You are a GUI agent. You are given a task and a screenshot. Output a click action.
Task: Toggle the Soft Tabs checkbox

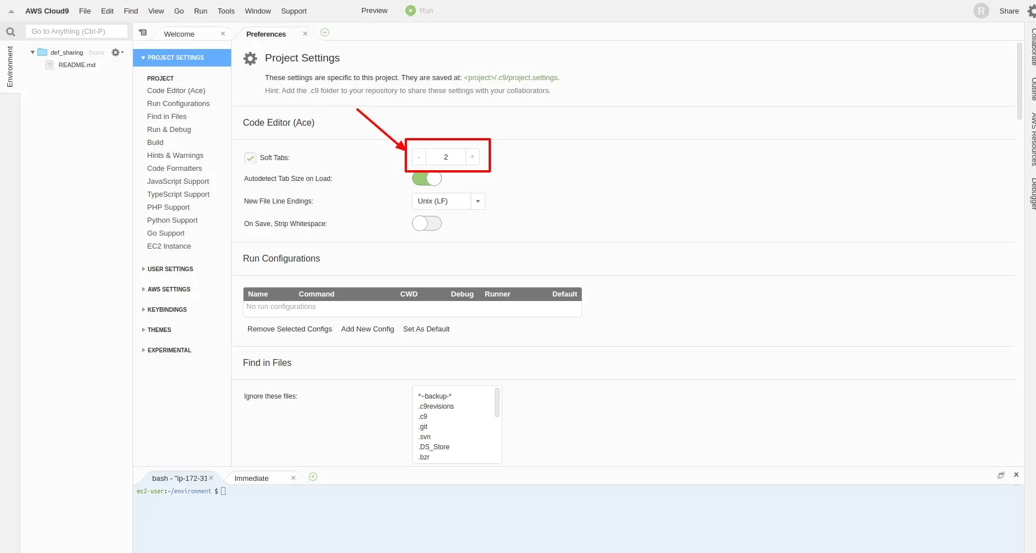pyautogui.click(x=250, y=158)
